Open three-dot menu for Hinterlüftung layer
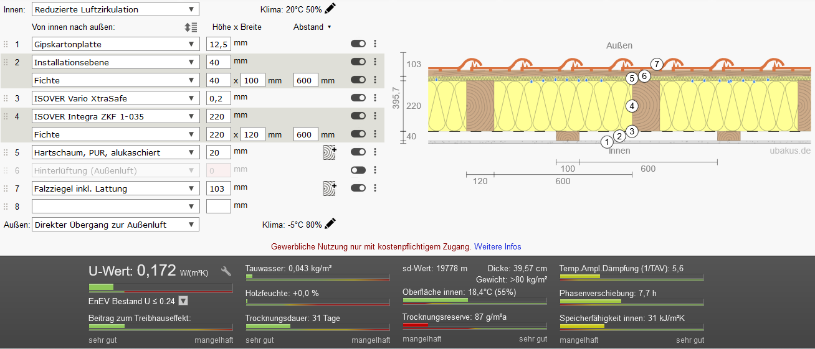The image size is (815, 349). point(375,170)
